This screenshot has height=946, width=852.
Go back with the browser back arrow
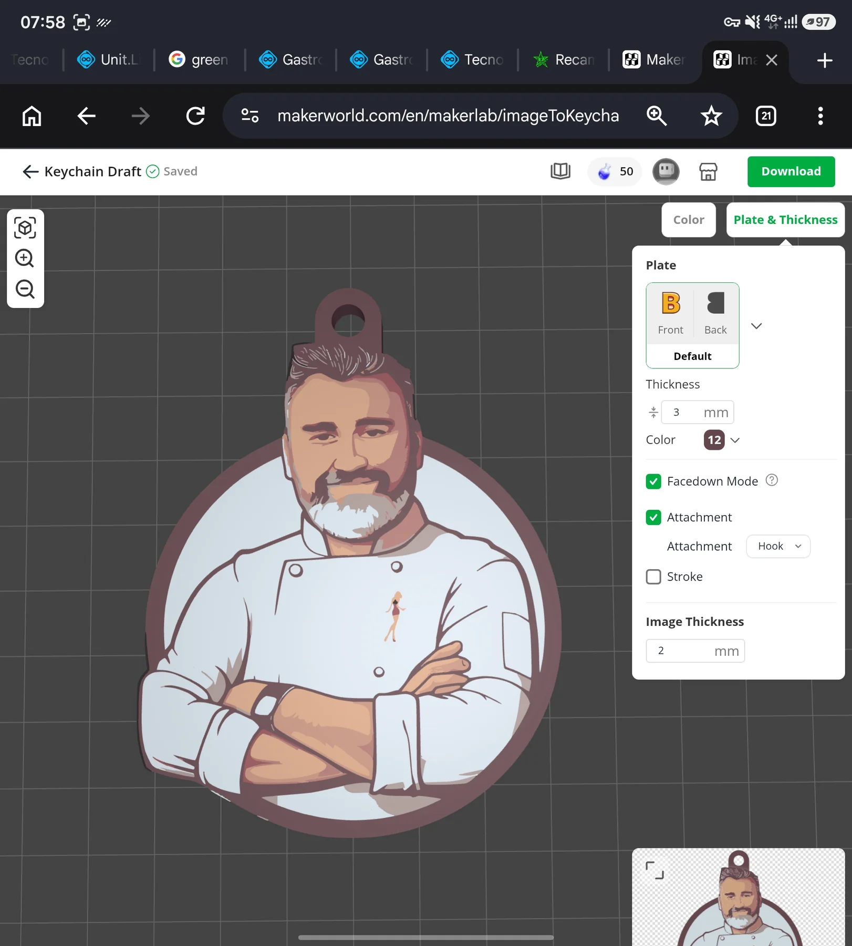click(x=86, y=116)
